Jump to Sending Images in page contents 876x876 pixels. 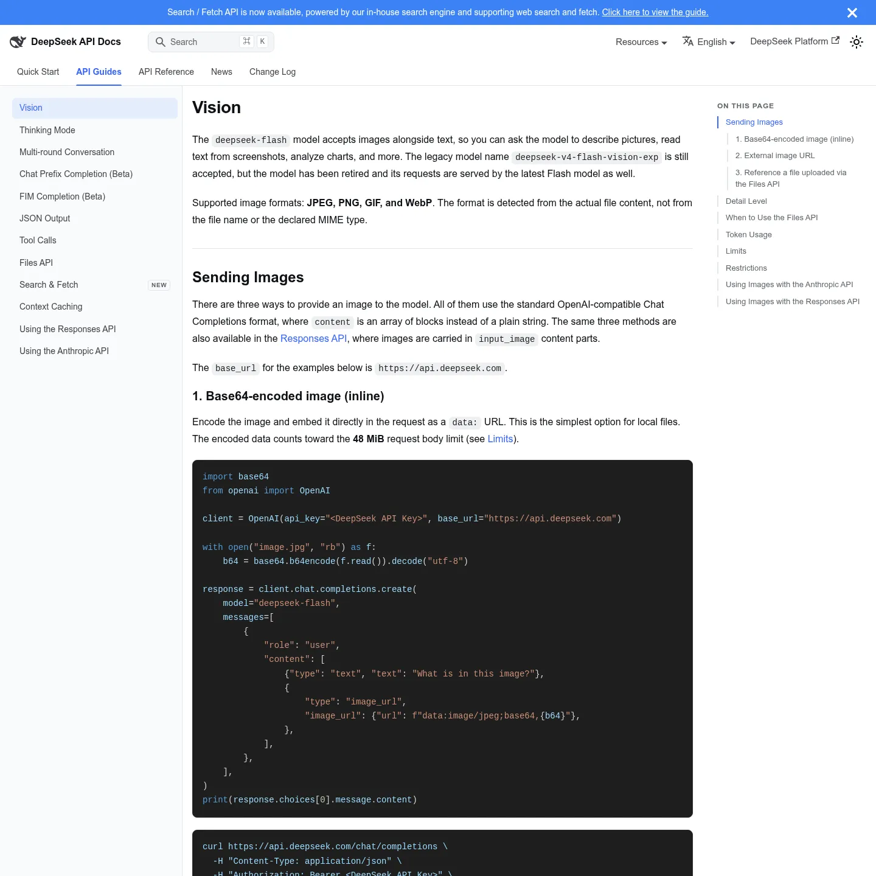tap(754, 122)
